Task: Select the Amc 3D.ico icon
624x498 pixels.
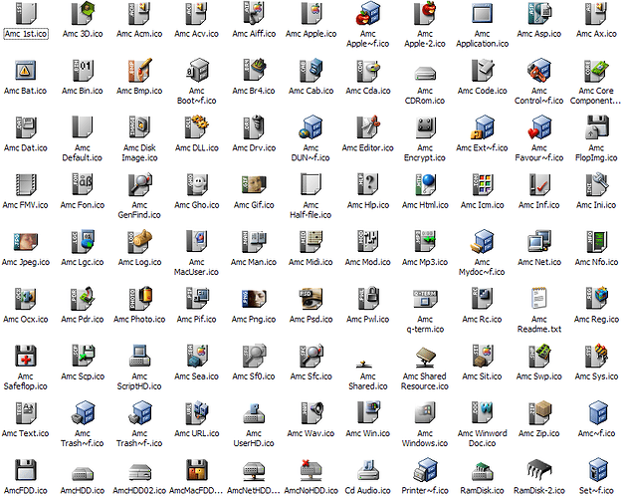Action: [x=83, y=13]
